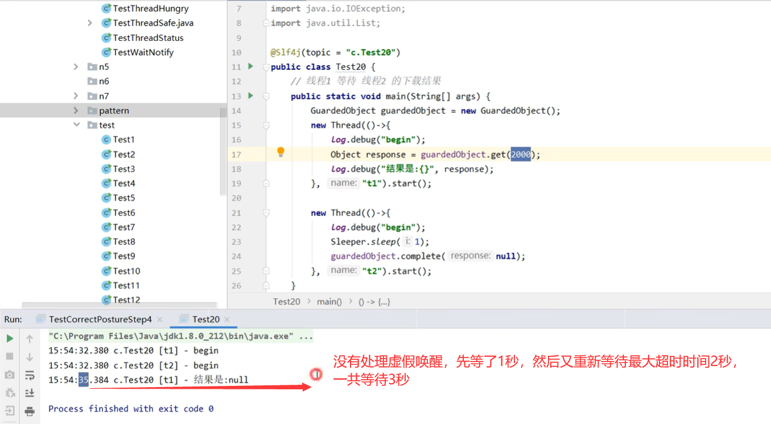The image size is (771, 424).
Task: Click the gutter at line number 20
Action: tap(237, 198)
